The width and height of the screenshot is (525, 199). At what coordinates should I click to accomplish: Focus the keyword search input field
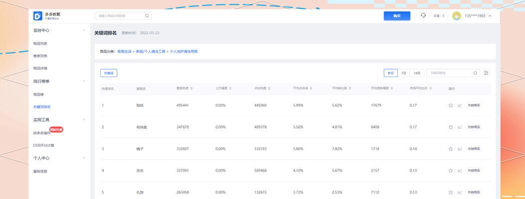click(453, 73)
